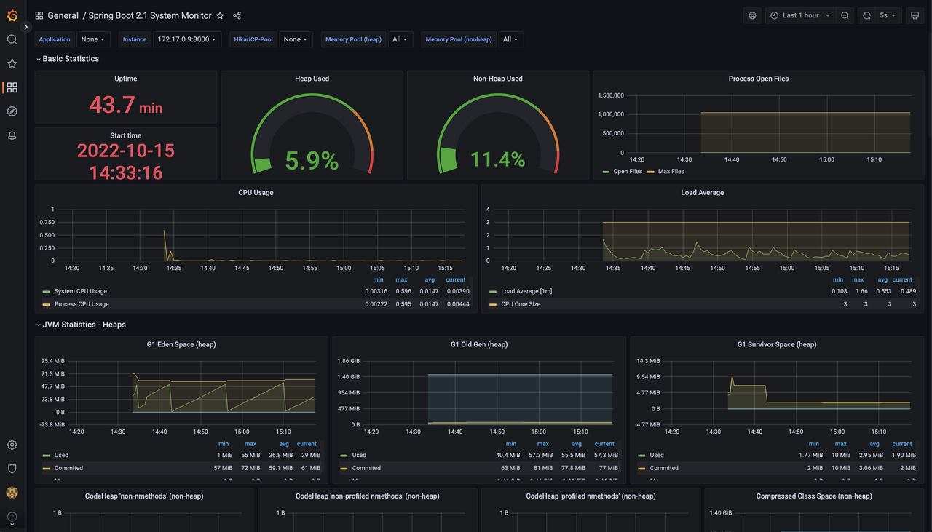Click the green Open Files legend color swatch
This screenshot has height=532, width=932.
606,172
